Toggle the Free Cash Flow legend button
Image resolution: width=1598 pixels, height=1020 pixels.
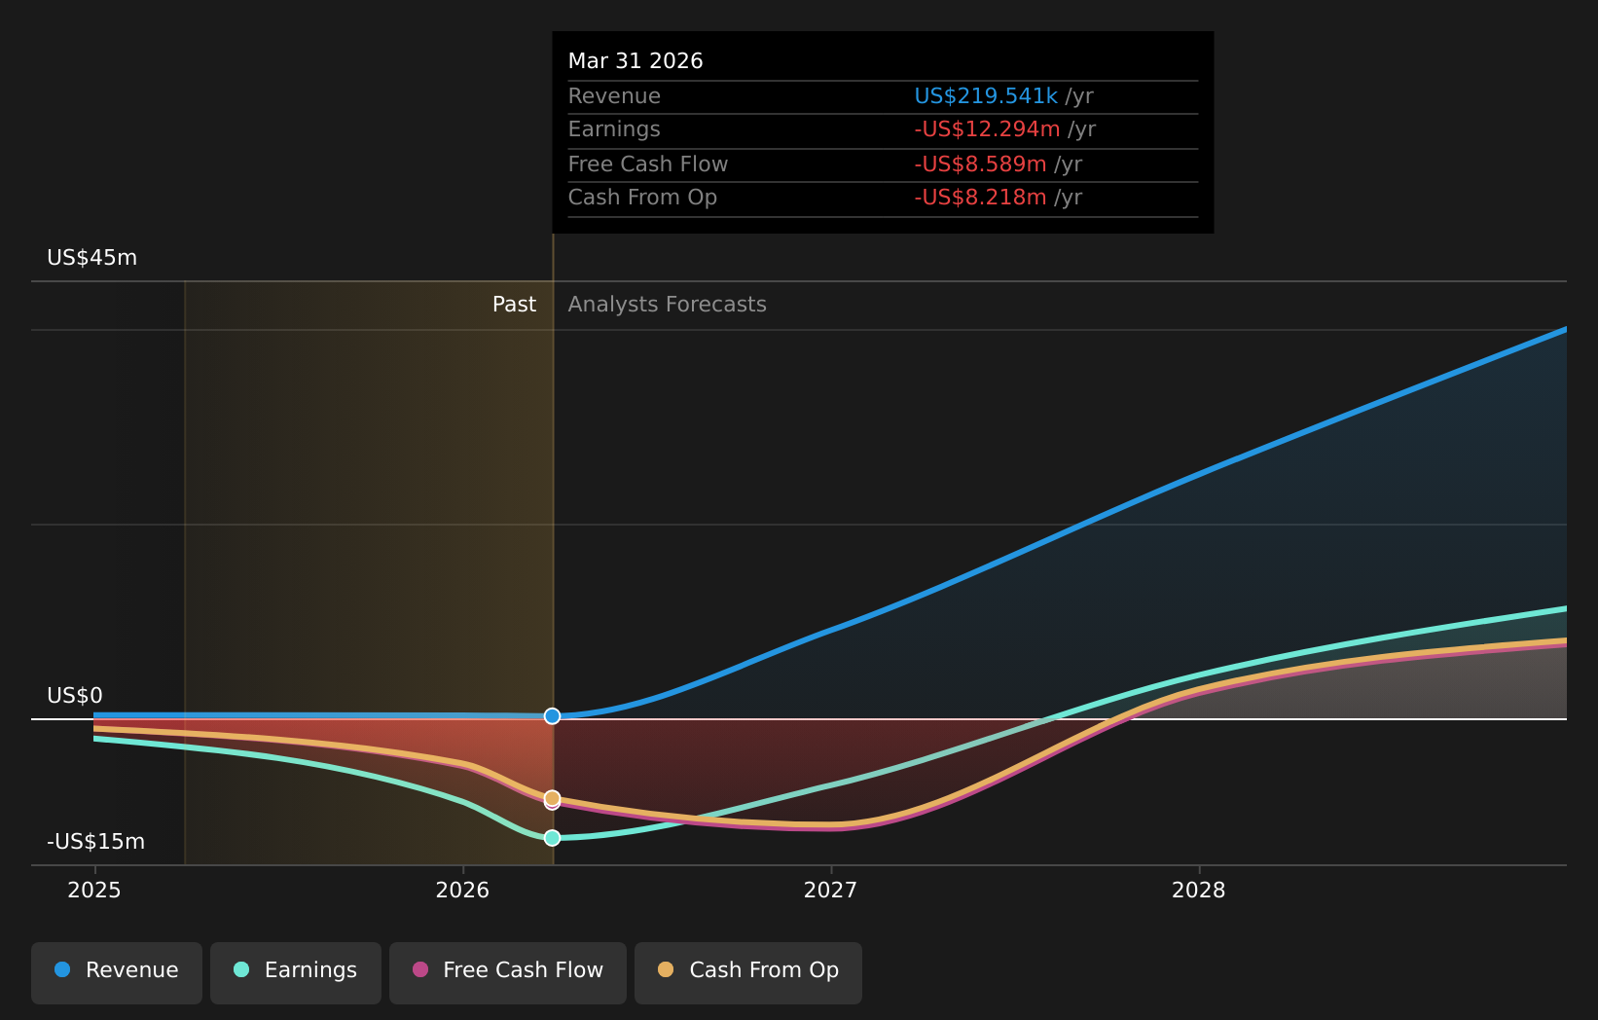pyautogui.click(x=508, y=972)
